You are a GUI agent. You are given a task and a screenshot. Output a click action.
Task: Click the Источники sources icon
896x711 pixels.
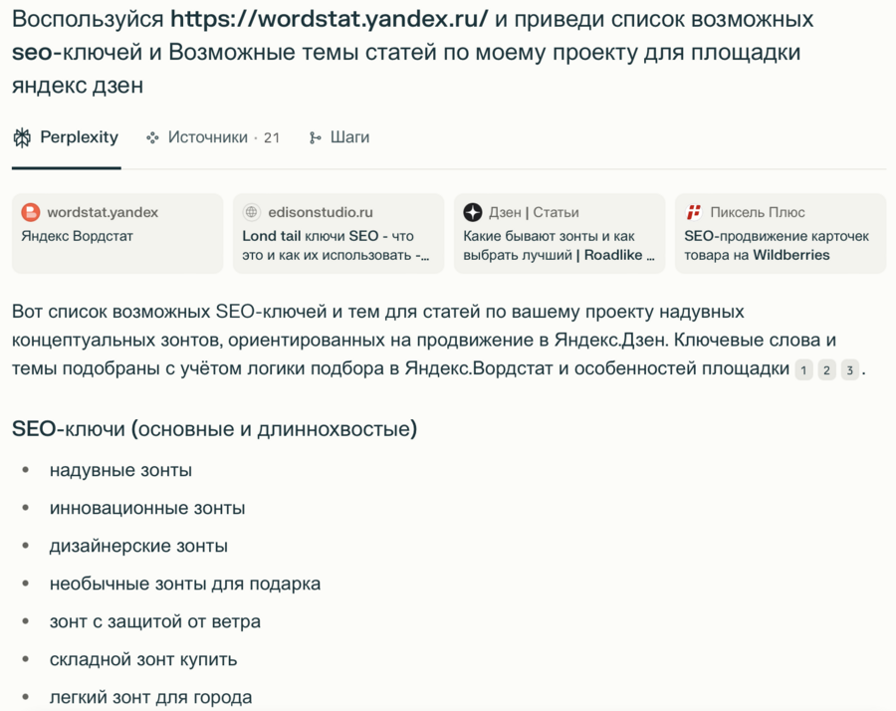click(x=152, y=137)
